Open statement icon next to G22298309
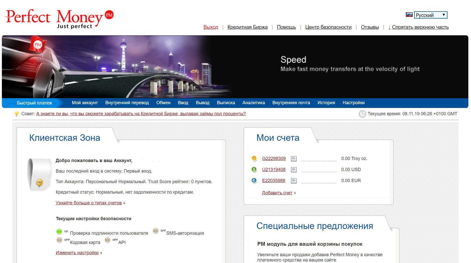 point(294,159)
